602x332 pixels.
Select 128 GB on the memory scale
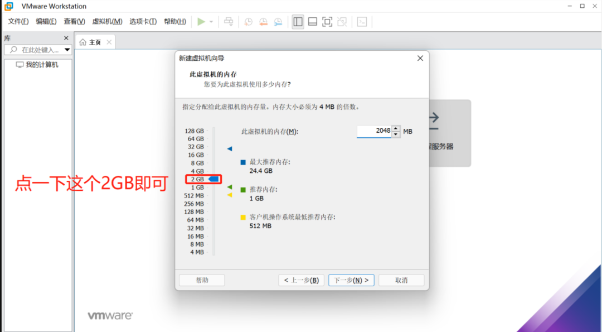[x=195, y=131]
